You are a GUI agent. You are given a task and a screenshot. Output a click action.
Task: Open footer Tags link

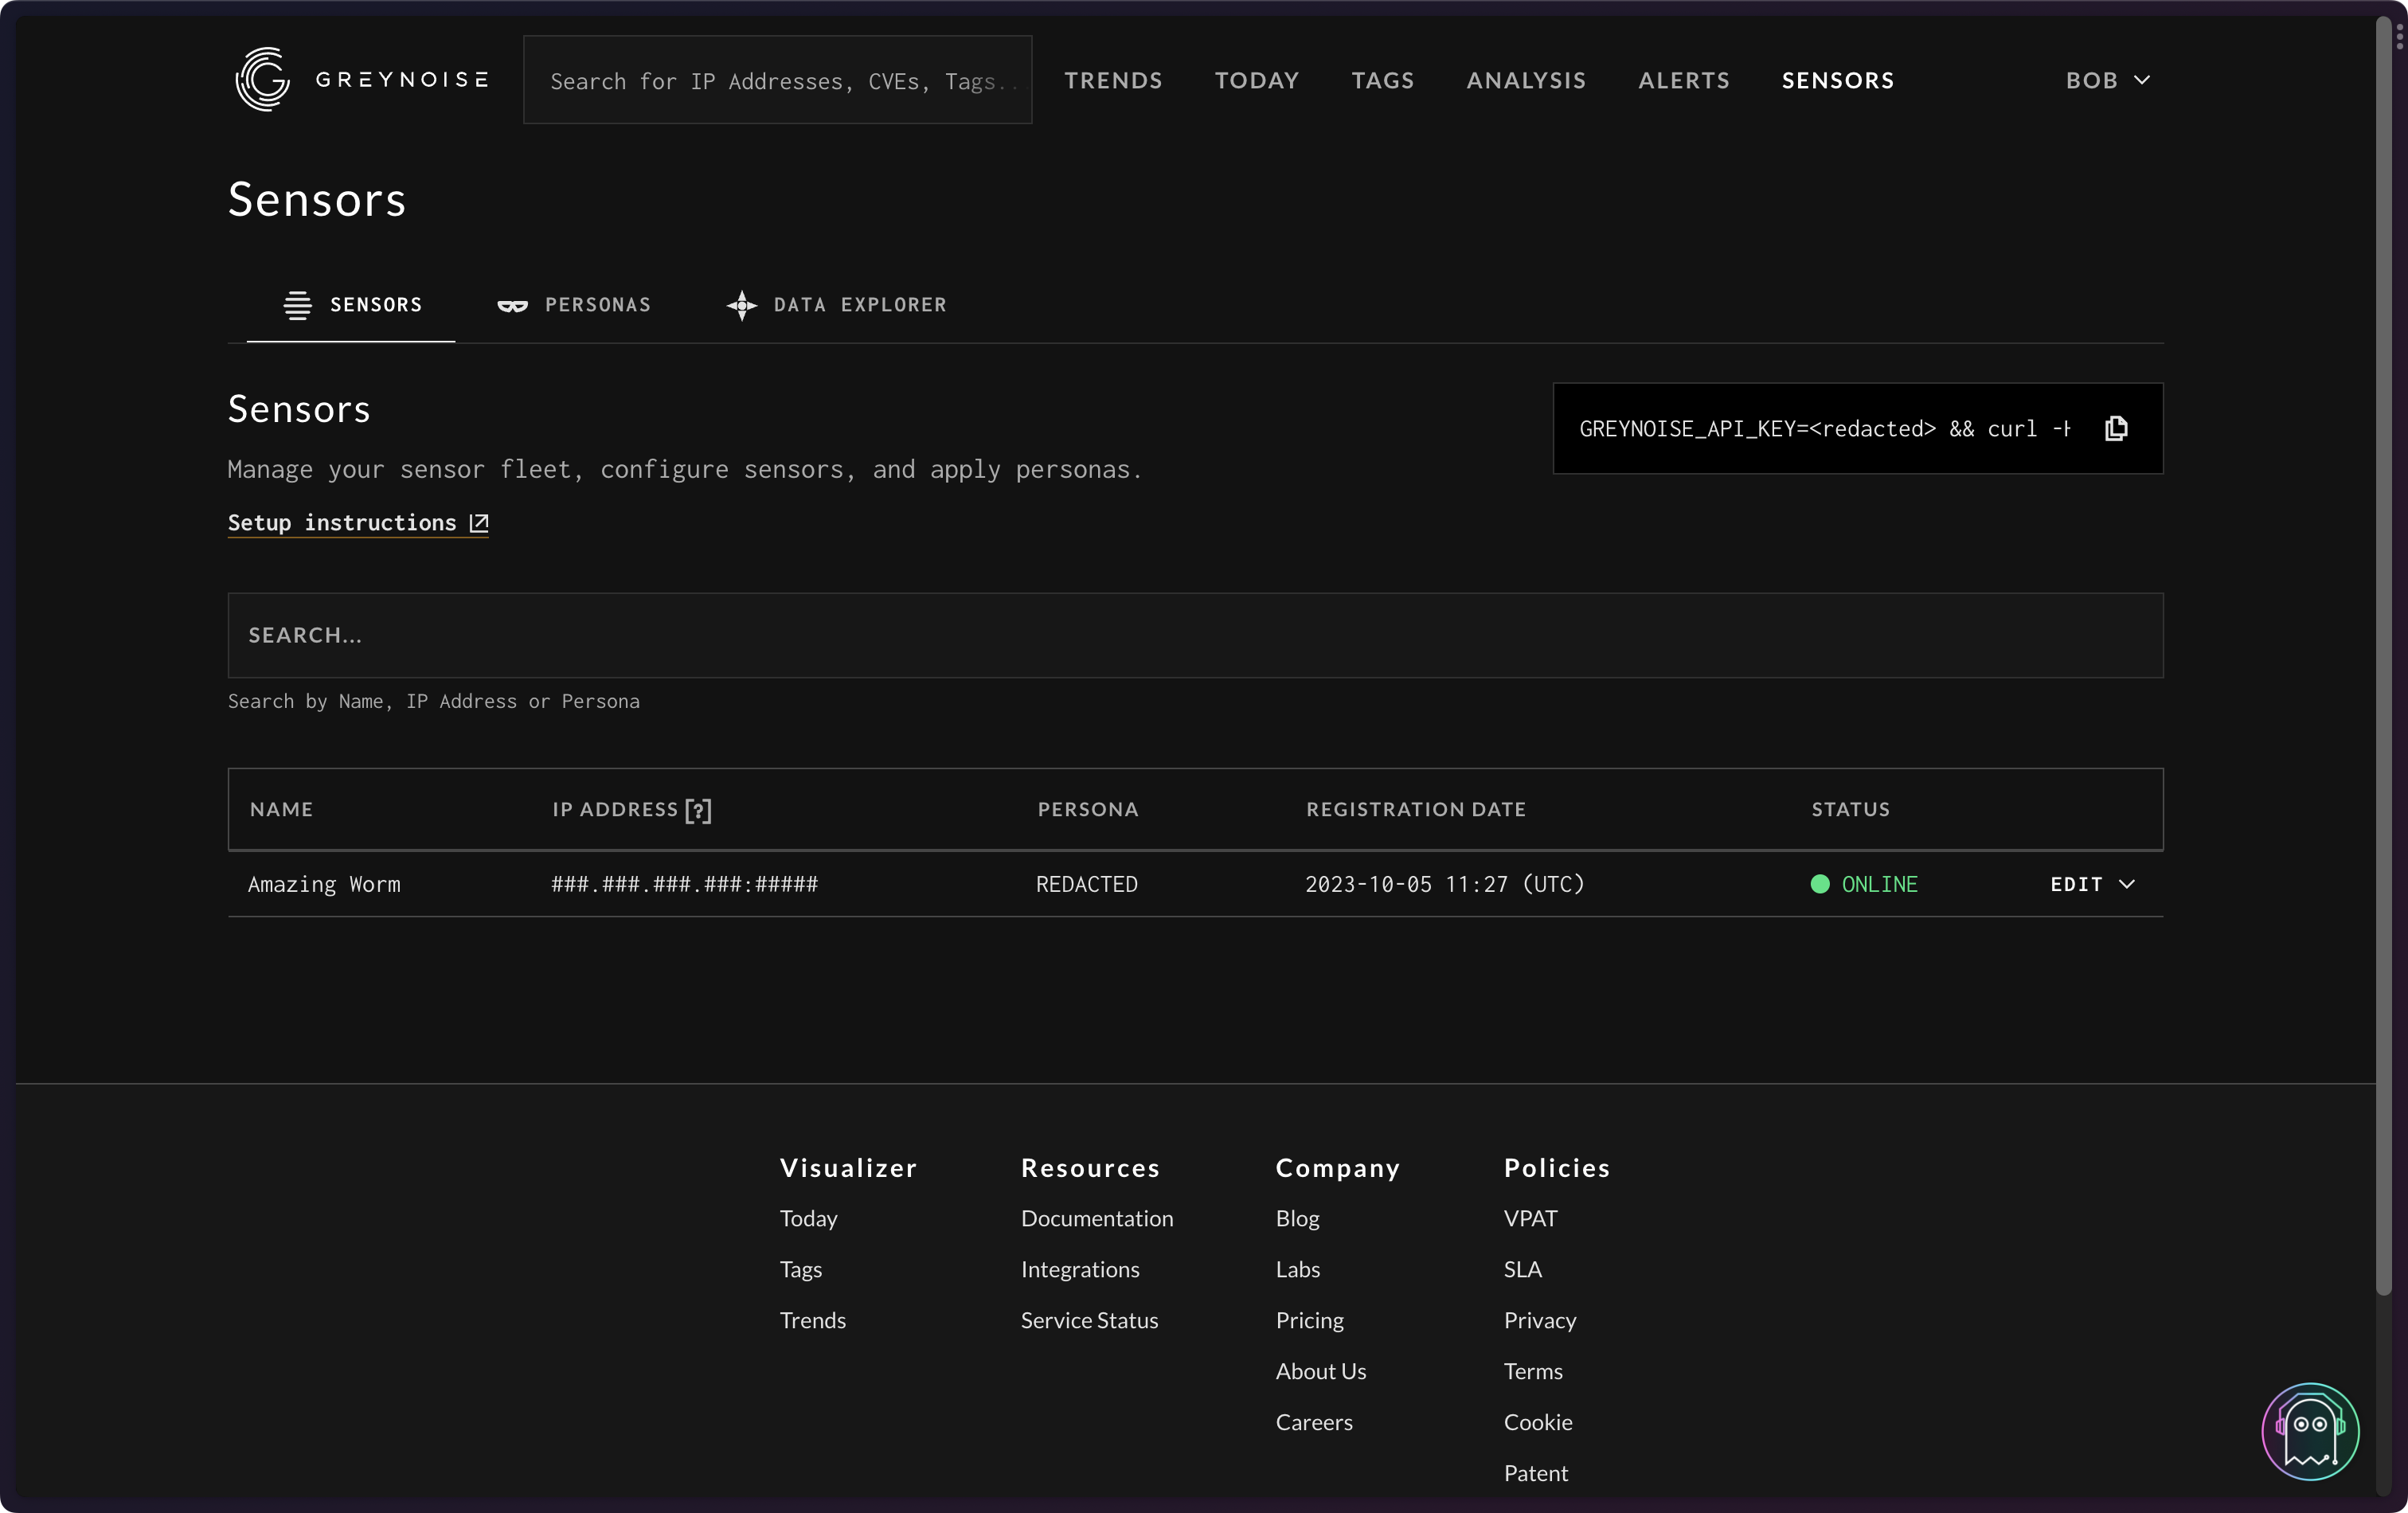800,1270
